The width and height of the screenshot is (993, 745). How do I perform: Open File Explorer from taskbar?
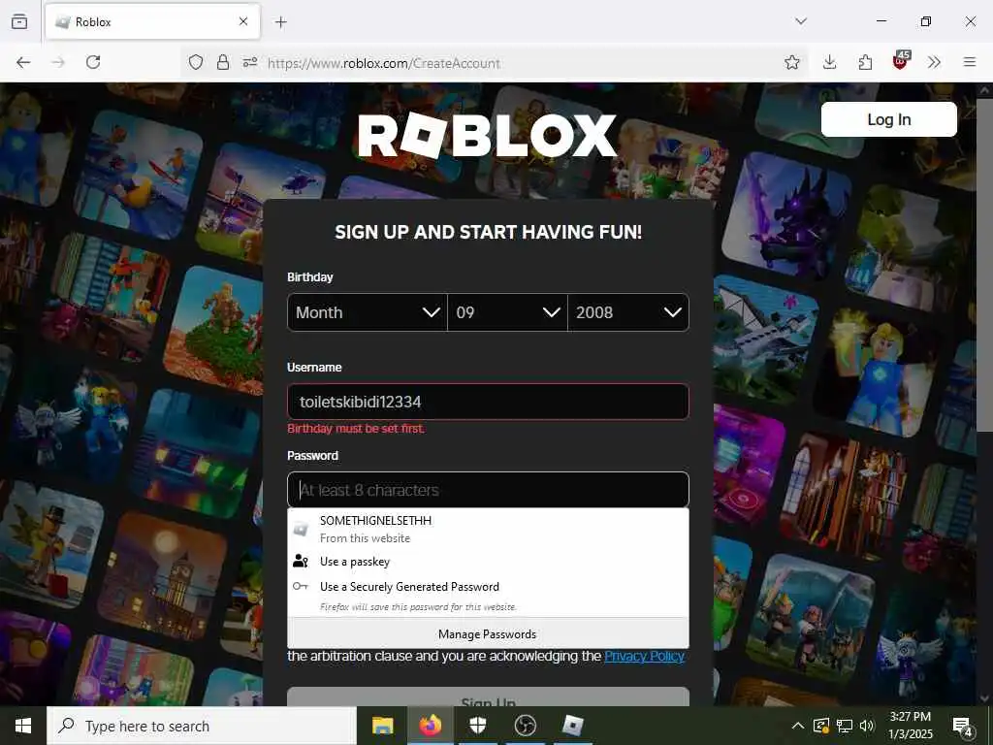pyautogui.click(x=382, y=726)
